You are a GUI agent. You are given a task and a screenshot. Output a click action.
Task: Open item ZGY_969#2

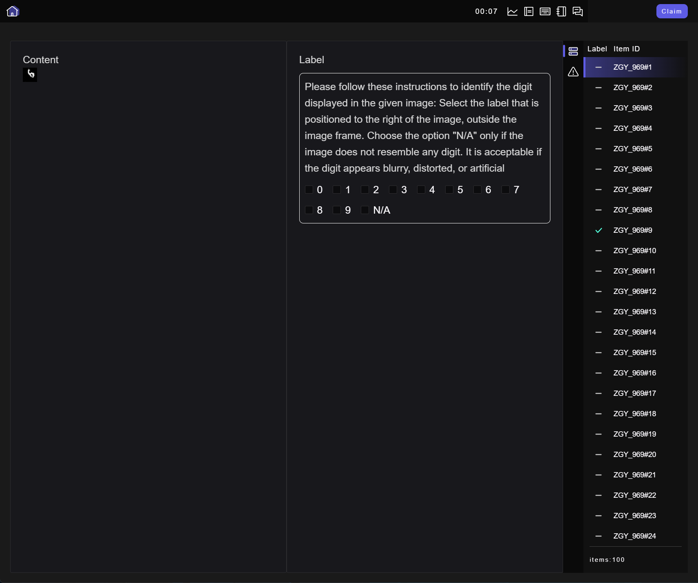632,88
